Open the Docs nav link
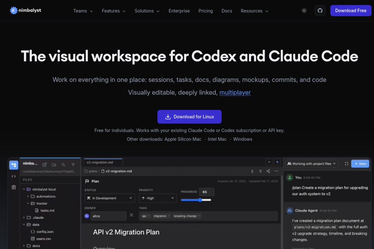 (227, 11)
